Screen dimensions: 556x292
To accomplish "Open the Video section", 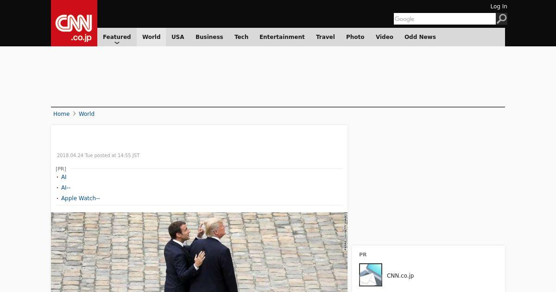I will (x=385, y=37).
